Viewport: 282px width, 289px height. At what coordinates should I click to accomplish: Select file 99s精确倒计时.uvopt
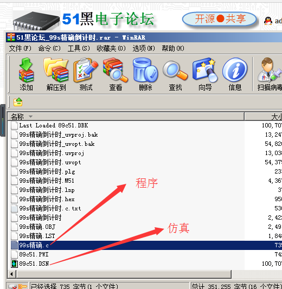point(50,162)
